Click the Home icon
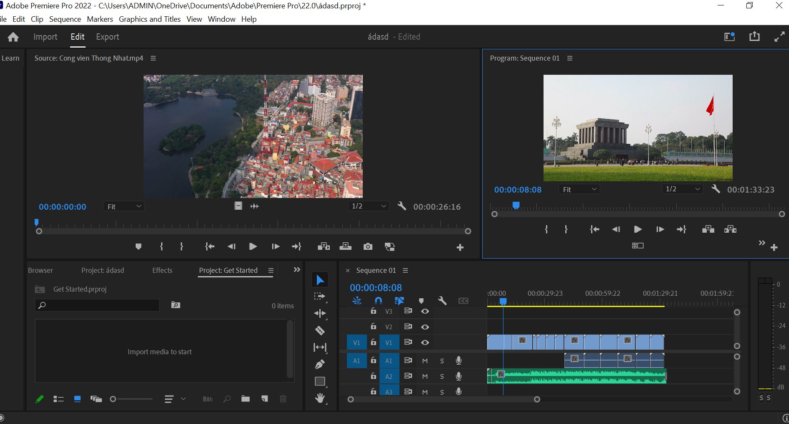The height and width of the screenshot is (424, 789). [13, 37]
